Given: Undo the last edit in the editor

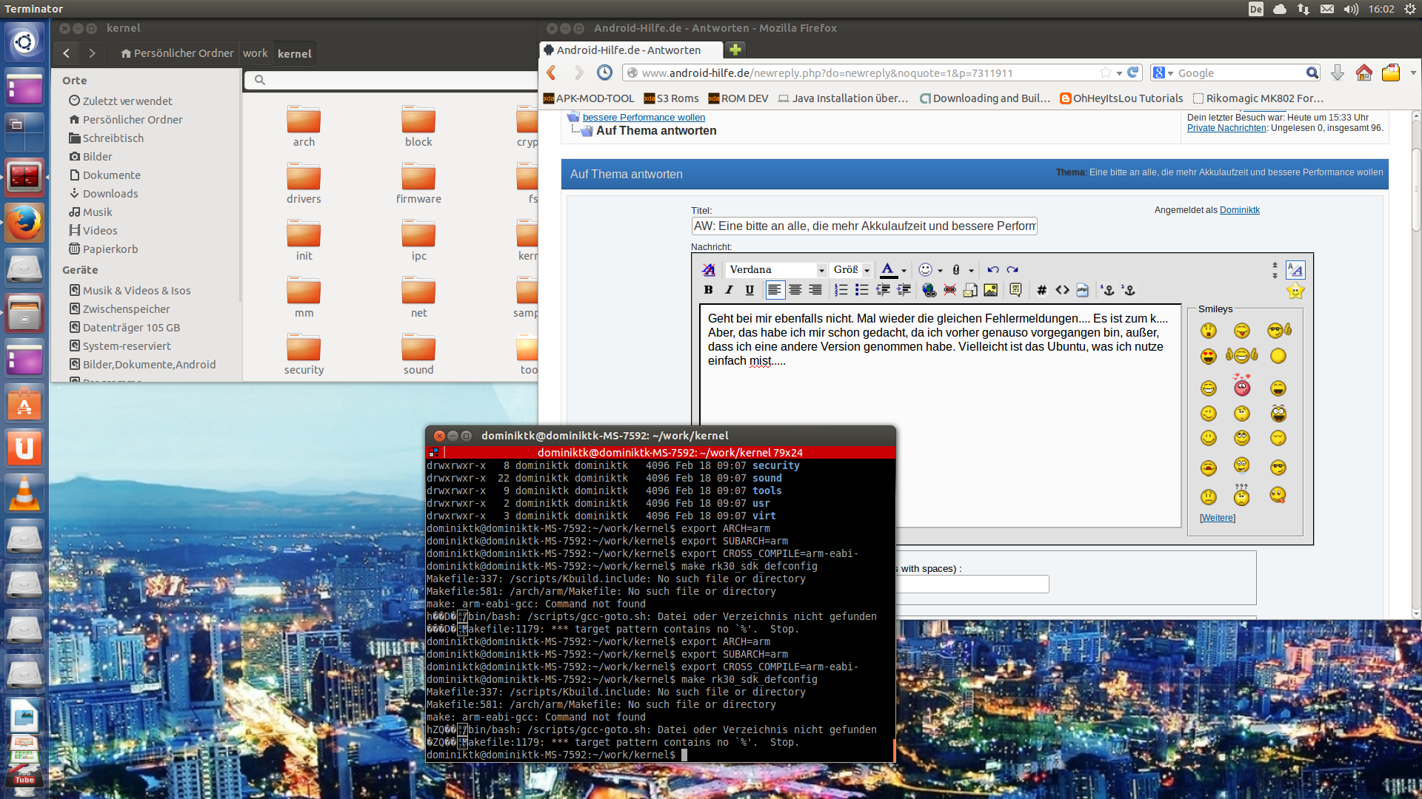Looking at the screenshot, I should click(993, 270).
